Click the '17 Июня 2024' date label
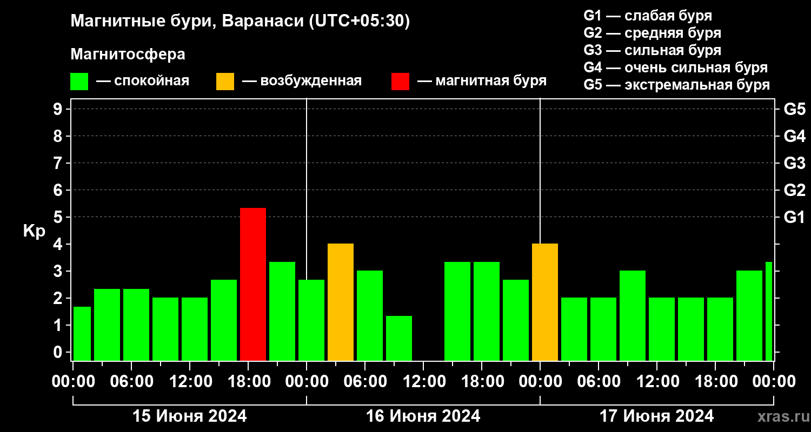The image size is (811, 432). (657, 416)
